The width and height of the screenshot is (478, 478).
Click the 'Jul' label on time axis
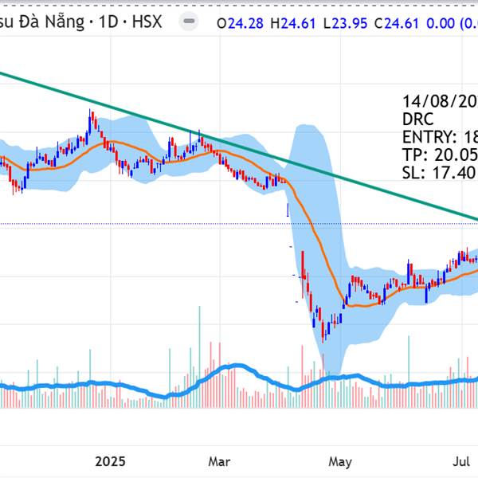click(461, 461)
